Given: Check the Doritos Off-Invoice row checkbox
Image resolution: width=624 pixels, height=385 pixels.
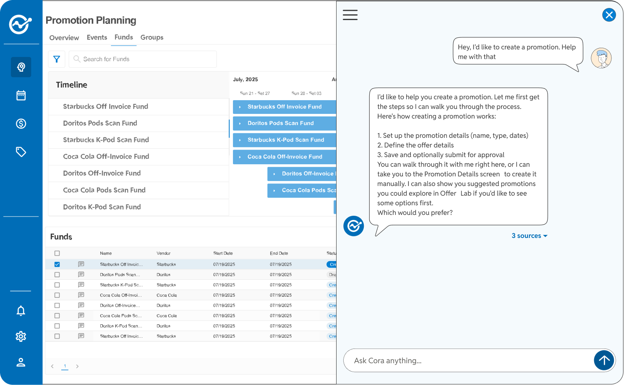Looking at the screenshot, I should (x=57, y=305).
